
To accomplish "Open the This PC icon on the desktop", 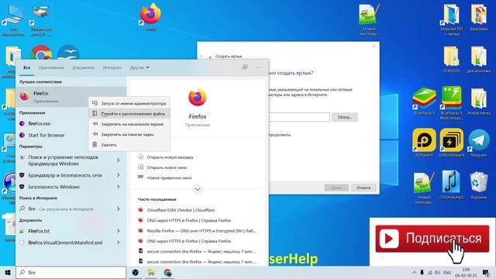I will tap(13, 19).
